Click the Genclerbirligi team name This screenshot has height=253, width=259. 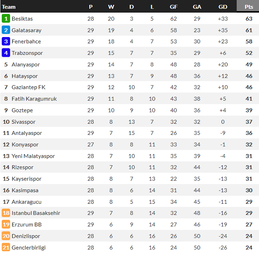pyautogui.click(x=28, y=247)
